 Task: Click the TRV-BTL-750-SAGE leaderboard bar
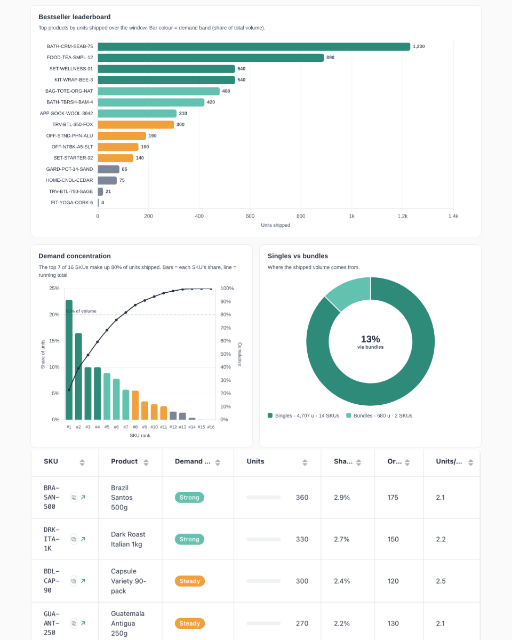(x=100, y=191)
